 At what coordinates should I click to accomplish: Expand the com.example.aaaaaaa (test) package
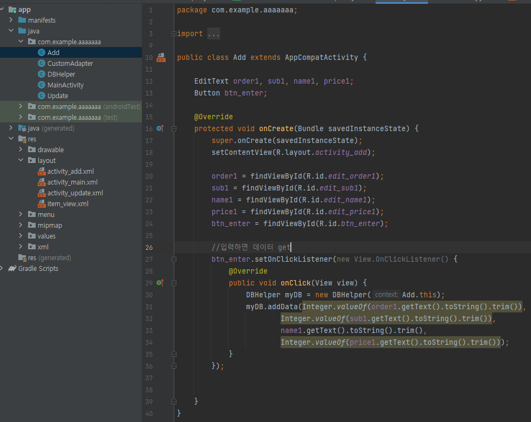click(x=21, y=117)
